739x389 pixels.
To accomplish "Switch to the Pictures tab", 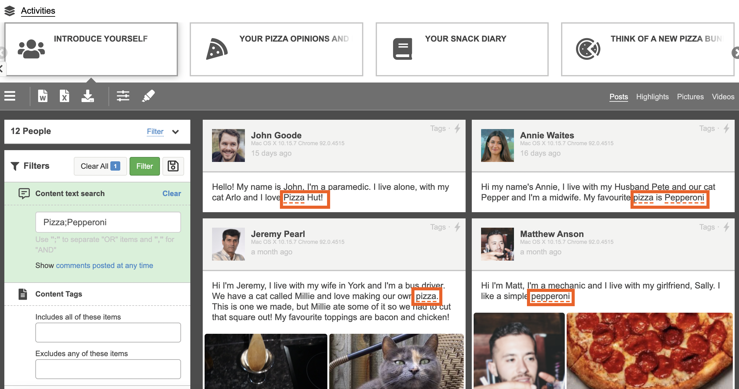I will pyautogui.click(x=690, y=97).
